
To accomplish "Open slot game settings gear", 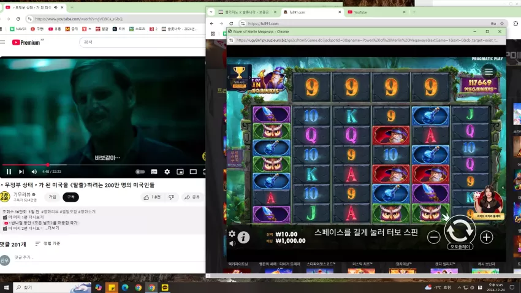I will (x=232, y=234).
